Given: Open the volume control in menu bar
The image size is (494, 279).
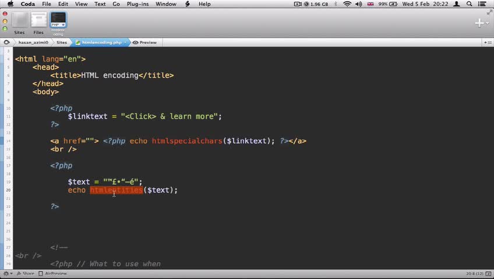Looking at the screenshot, I should pyautogui.click(x=358, y=4).
